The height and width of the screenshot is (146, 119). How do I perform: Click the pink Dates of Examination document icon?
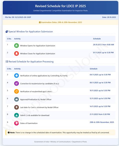(17, 123)
